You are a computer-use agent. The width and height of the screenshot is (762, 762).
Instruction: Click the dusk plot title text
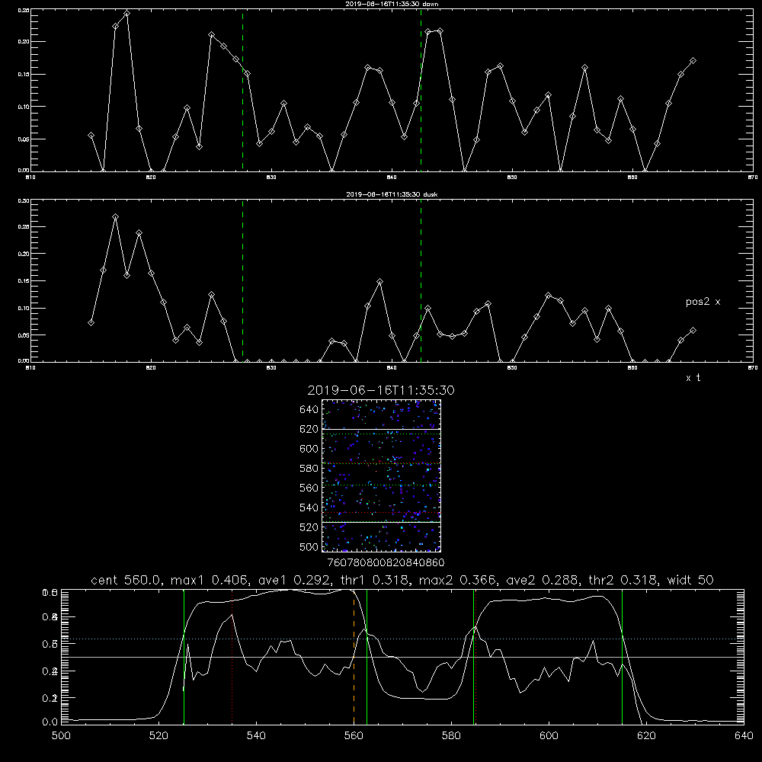(x=392, y=194)
